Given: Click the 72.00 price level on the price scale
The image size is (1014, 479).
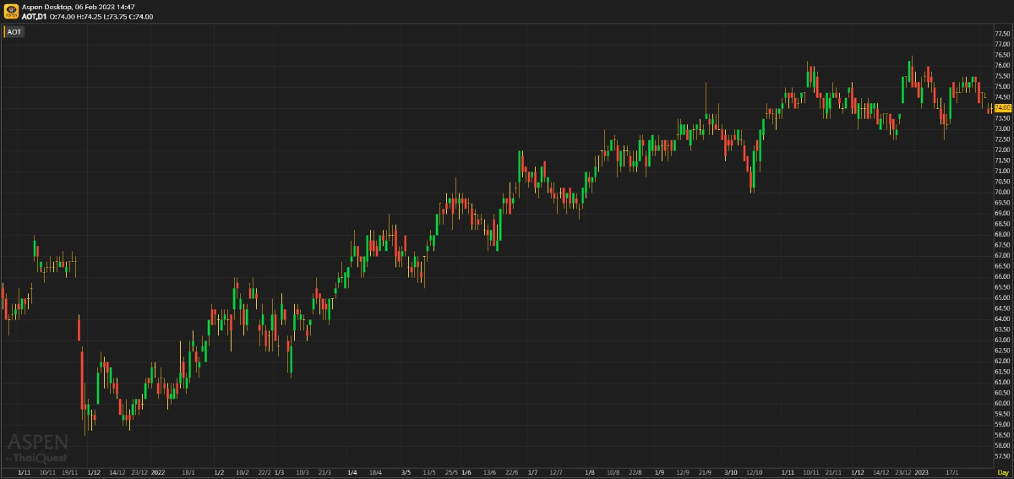Looking at the screenshot, I should point(1002,150).
